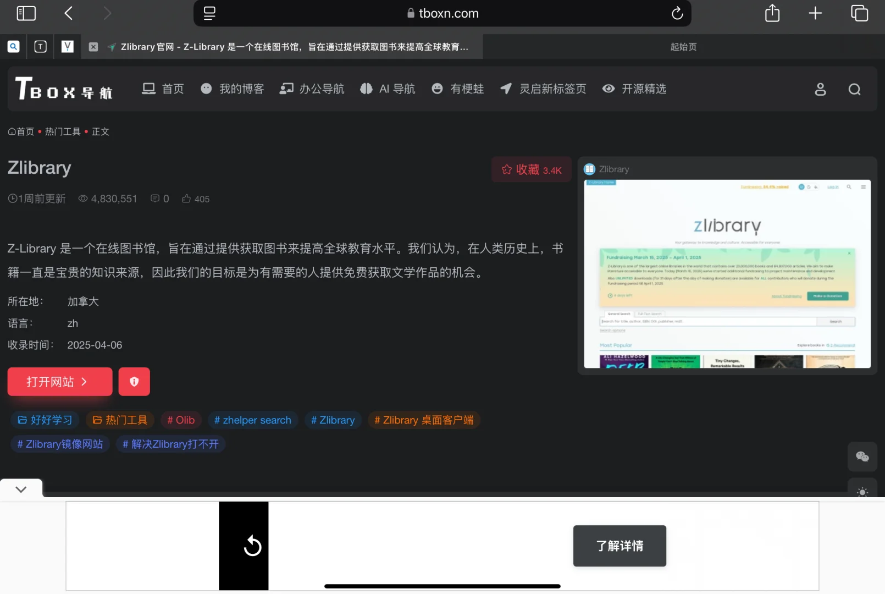Click the comment count icon
The height and width of the screenshot is (594, 885).
tap(155, 199)
